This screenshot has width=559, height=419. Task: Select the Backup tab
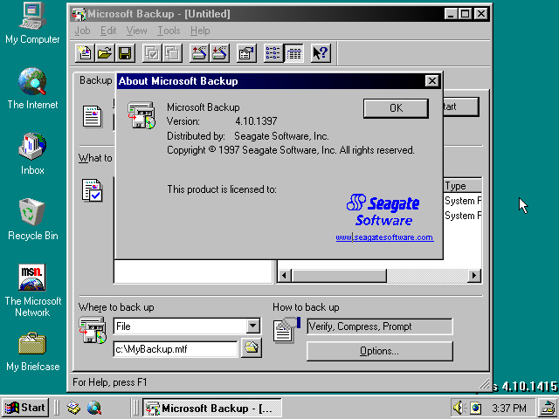tap(95, 80)
